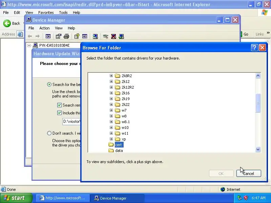Expand the 2k22 folder
The image size is (271, 203).
(111, 105)
